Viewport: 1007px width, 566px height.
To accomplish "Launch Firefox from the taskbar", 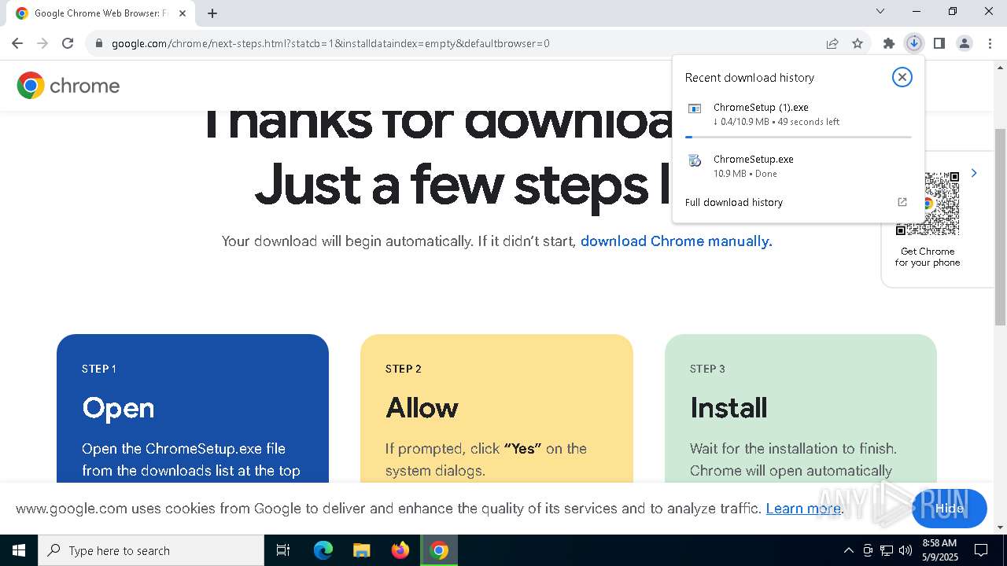I will 400,550.
